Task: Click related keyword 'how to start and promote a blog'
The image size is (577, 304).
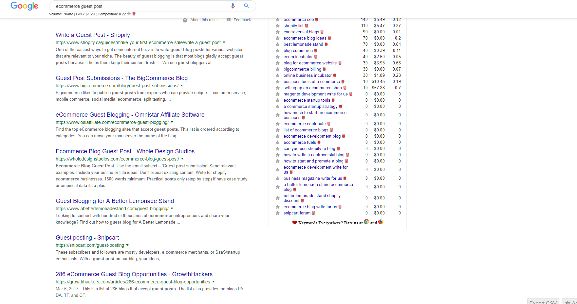Action: tap(313, 161)
